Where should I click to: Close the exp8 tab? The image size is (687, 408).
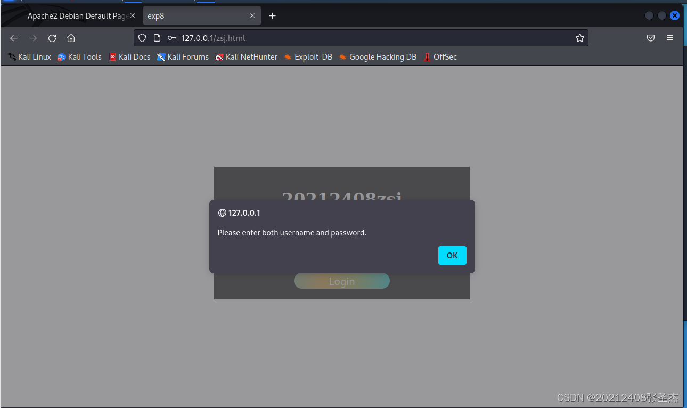coord(253,16)
